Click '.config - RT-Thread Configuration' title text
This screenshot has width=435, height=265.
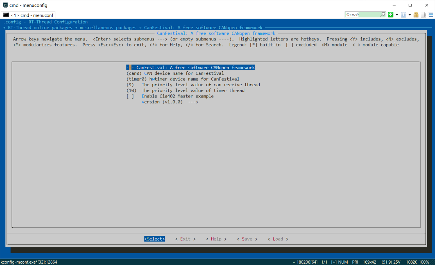pyautogui.click(x=45, y=22)
